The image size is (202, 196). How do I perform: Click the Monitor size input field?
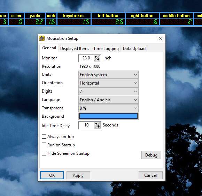click(x=86, y=58)
